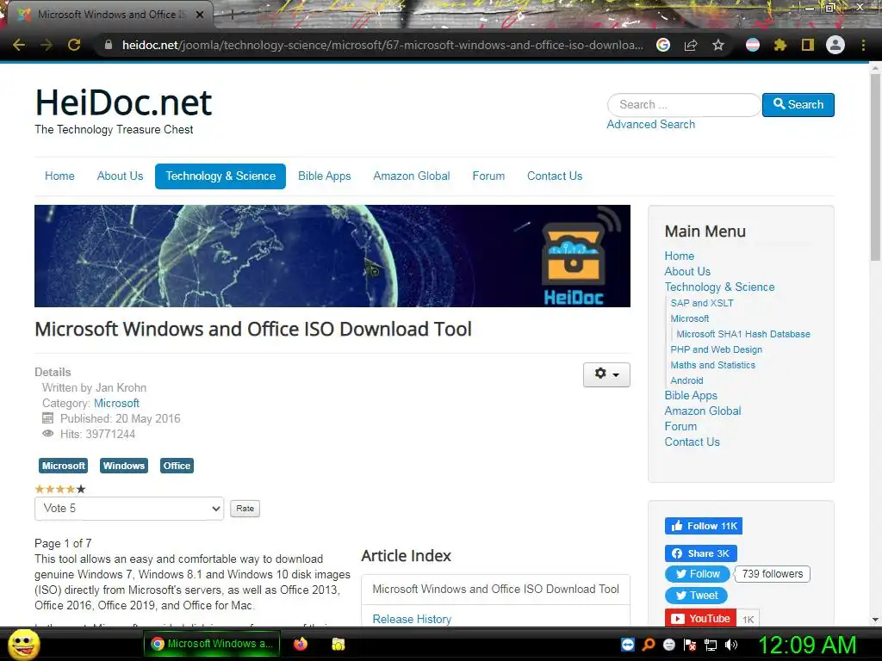Open the Vote 5 rating dropdown

(129, 508)
